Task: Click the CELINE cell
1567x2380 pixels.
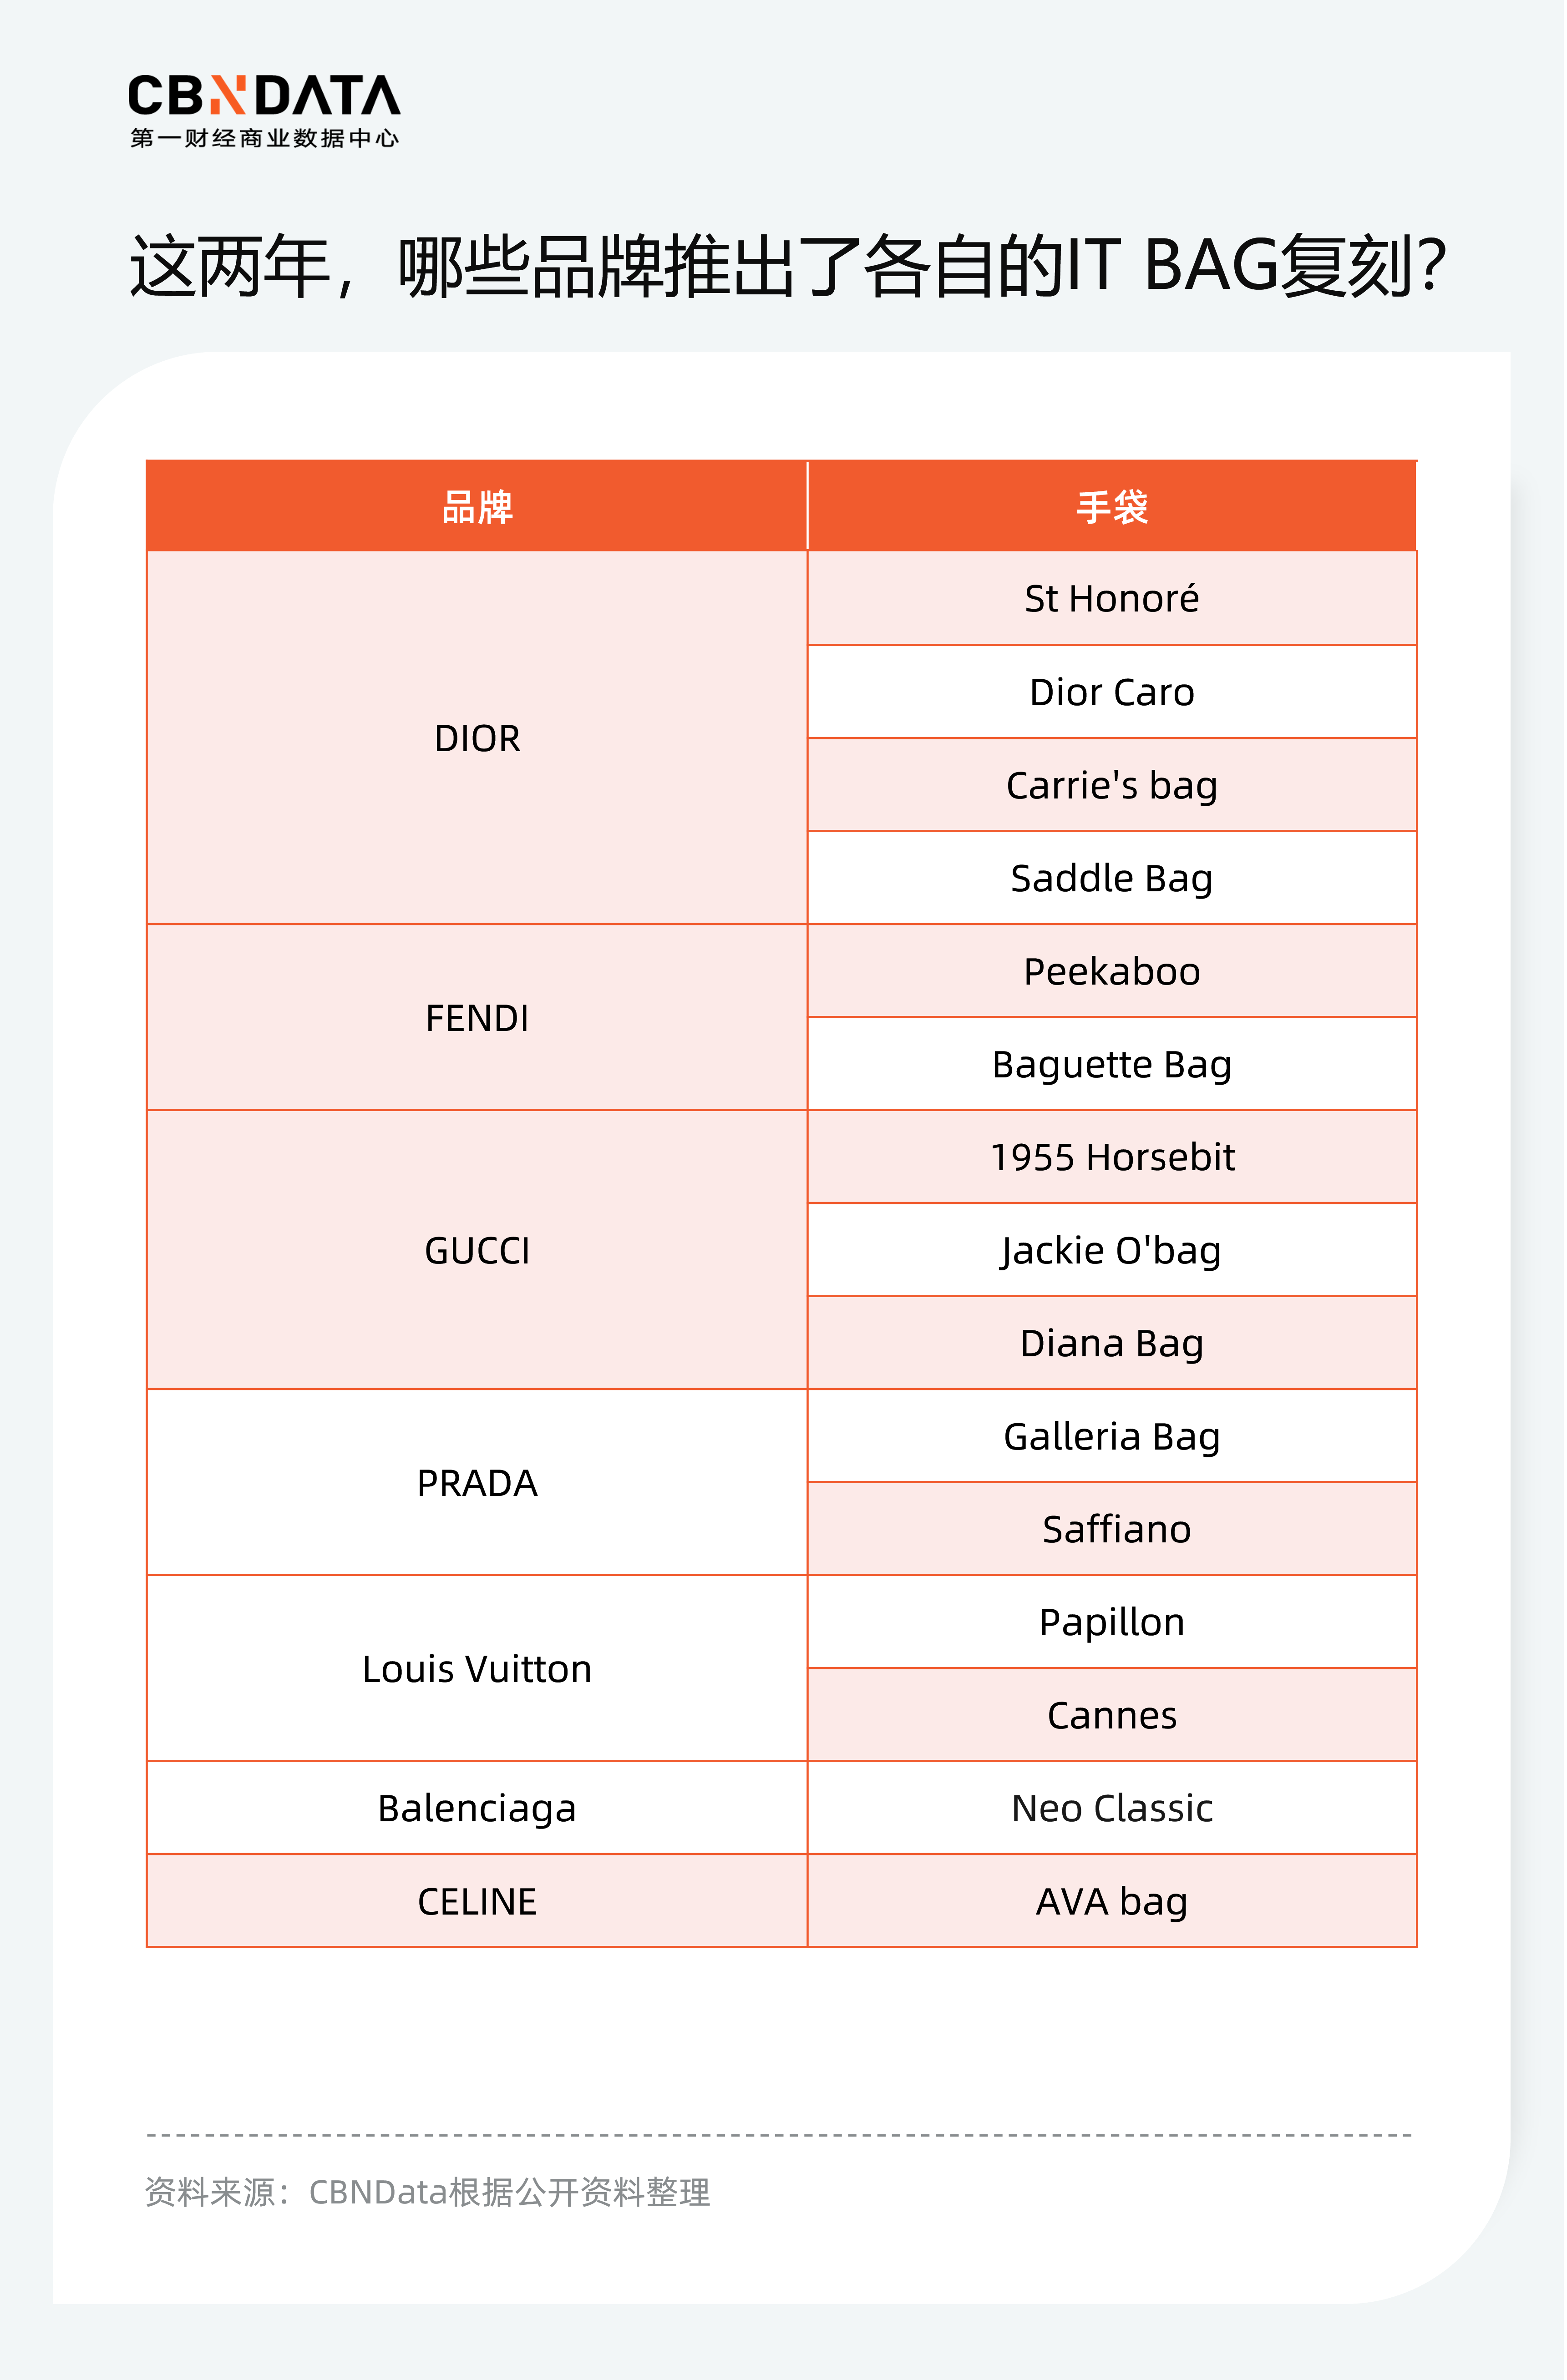Action: coord(477,1901)
